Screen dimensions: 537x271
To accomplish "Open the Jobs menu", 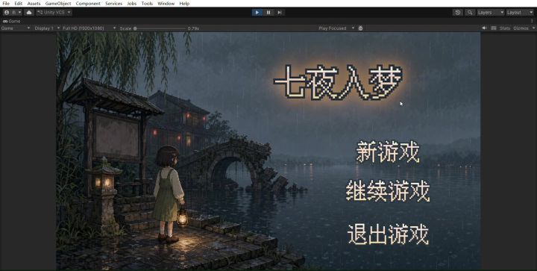I will tap(131, 4).
